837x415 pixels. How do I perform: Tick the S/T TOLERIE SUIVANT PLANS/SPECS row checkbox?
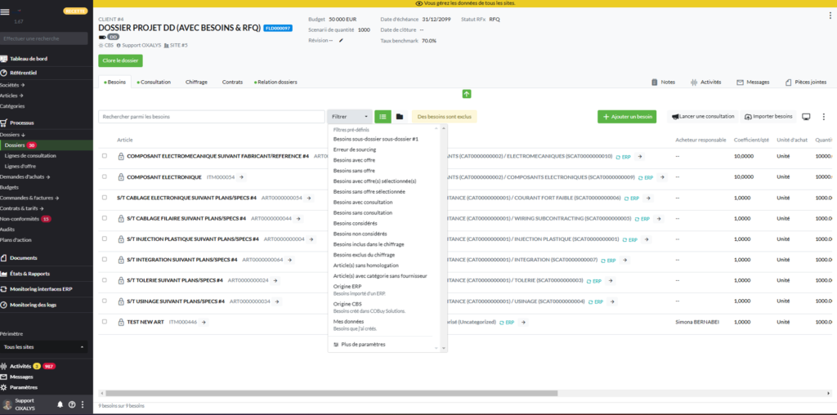point(105,280)
